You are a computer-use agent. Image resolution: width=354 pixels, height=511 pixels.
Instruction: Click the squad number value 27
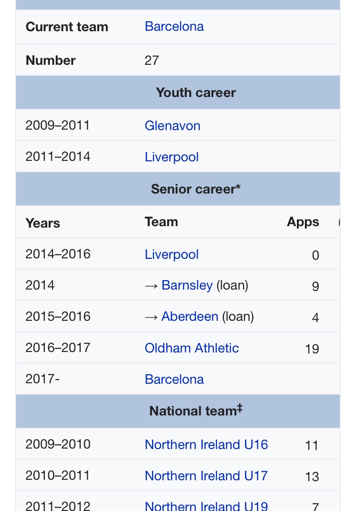[x=152, y=61]
